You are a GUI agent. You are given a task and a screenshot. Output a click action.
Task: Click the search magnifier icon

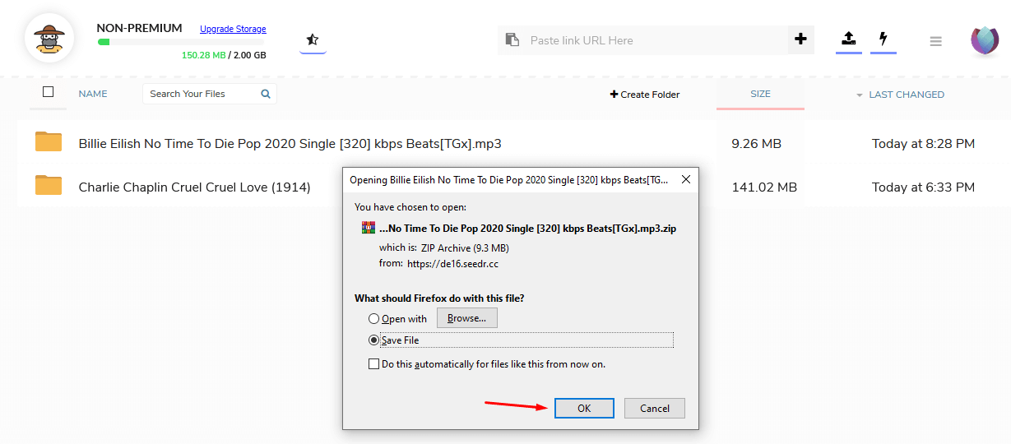coord(266,94)
